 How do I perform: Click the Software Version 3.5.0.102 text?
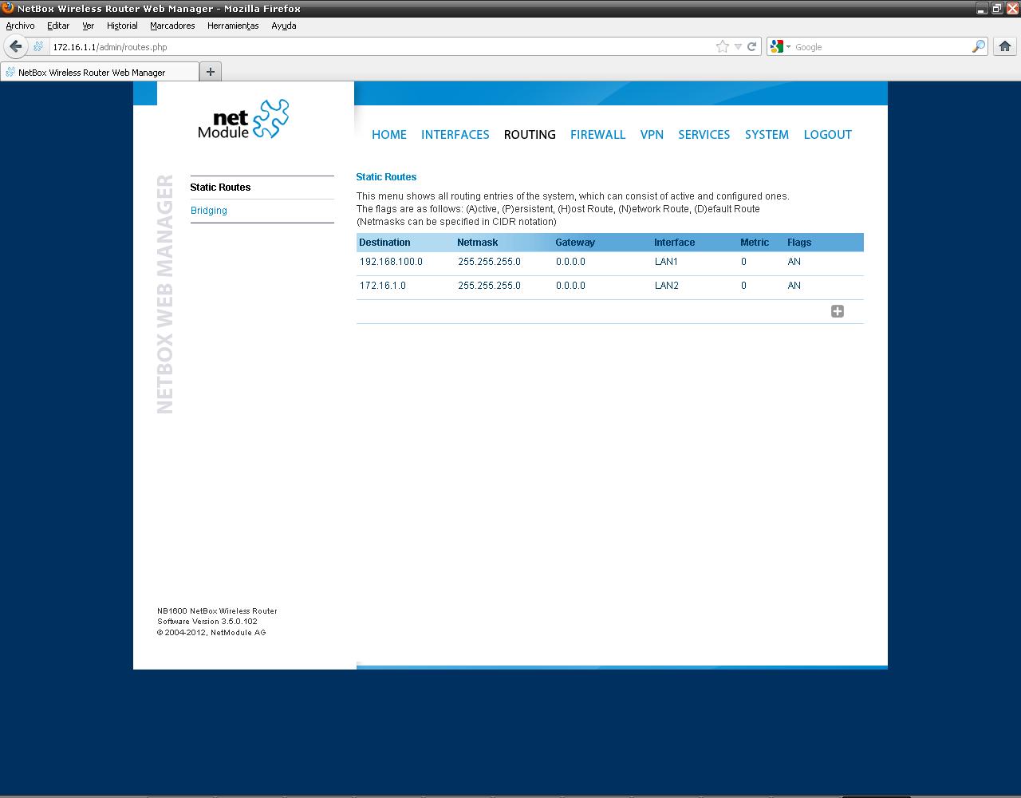point(207,622)
